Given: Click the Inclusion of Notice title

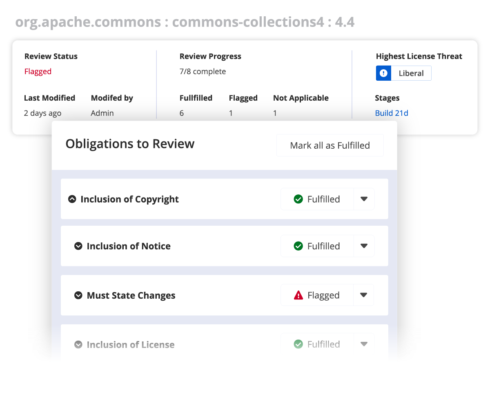Looking at the screenshot, I should pyautogui.click(x=129, y=246).
